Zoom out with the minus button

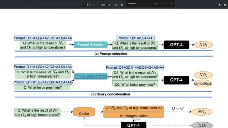(x=97, y=5)
